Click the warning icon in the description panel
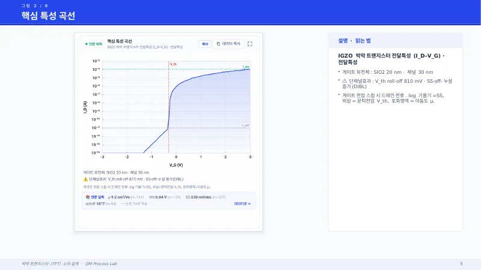Viewport: 481px width, 270px height. coord(345,81)
